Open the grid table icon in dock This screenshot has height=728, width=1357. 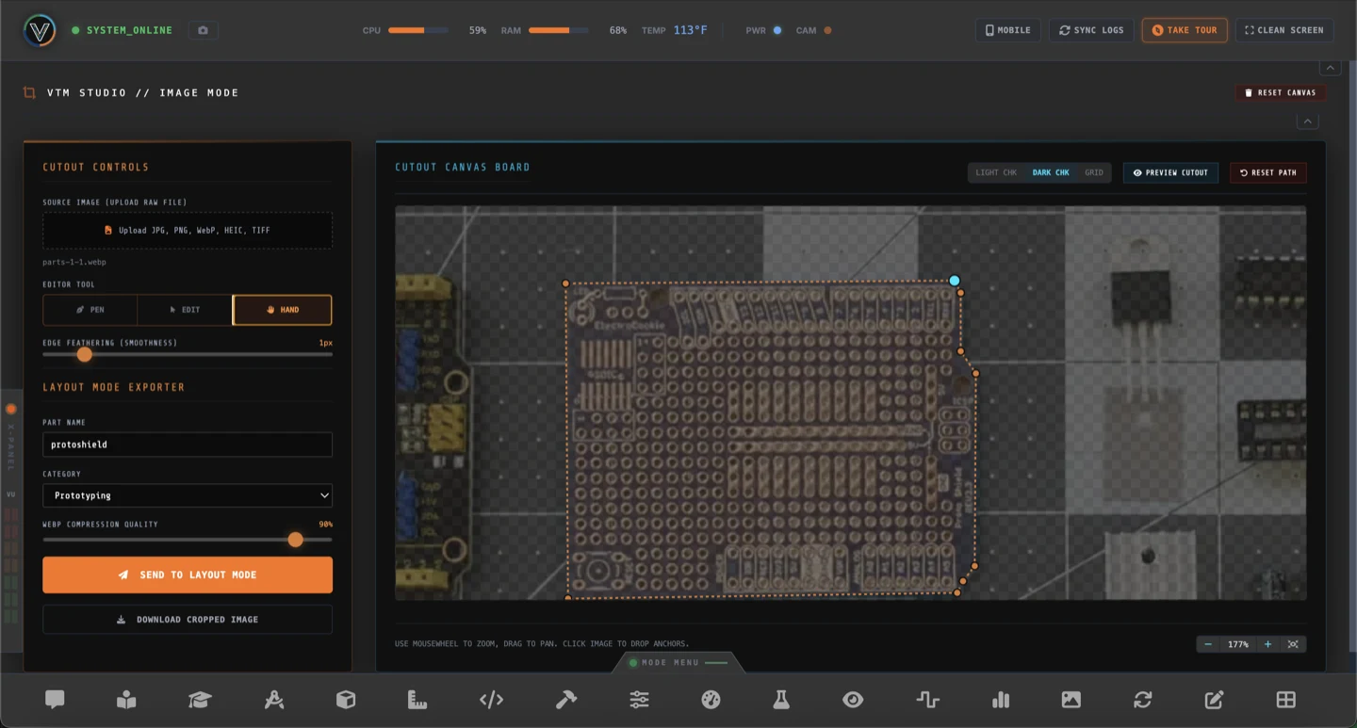pos(1286,700)
